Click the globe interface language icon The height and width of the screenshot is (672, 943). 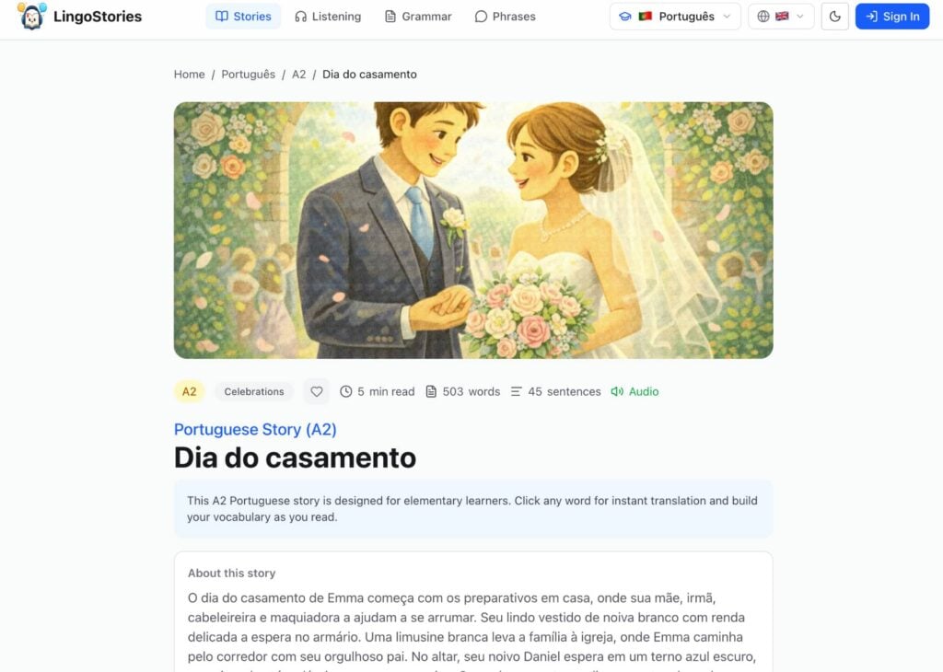point(763,17)
